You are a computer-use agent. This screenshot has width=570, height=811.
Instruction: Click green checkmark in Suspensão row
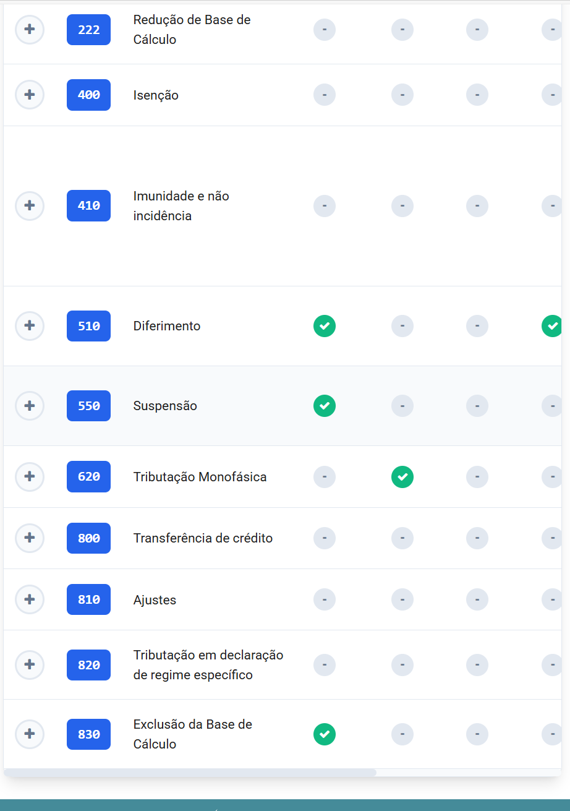click(325, 406)
